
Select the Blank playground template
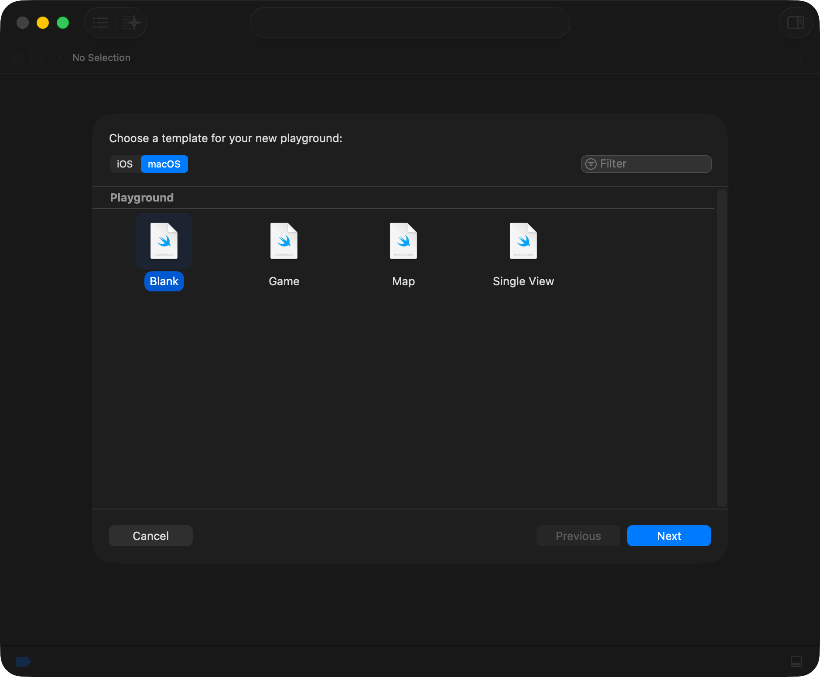point(164,241)
